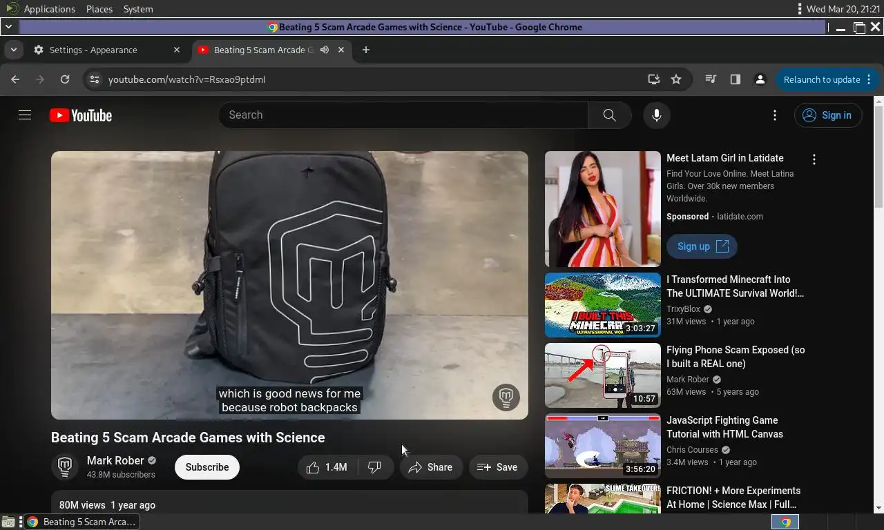The width and height of the screenshot is (884, 530).
Task: Like the video with thumbs up
Action: [x=327, y=467]
